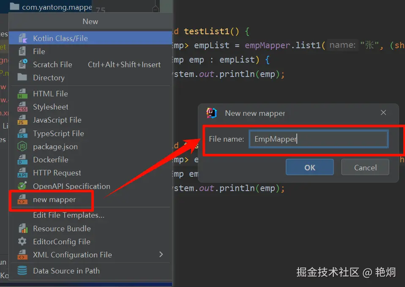Open Edit File Templates...
The image size is (405, 287).
(x=90, y=215)
